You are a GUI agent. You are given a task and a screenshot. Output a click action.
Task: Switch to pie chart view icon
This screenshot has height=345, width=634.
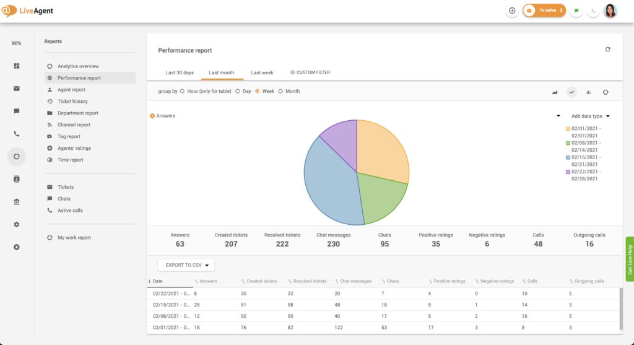coord(606,92)
